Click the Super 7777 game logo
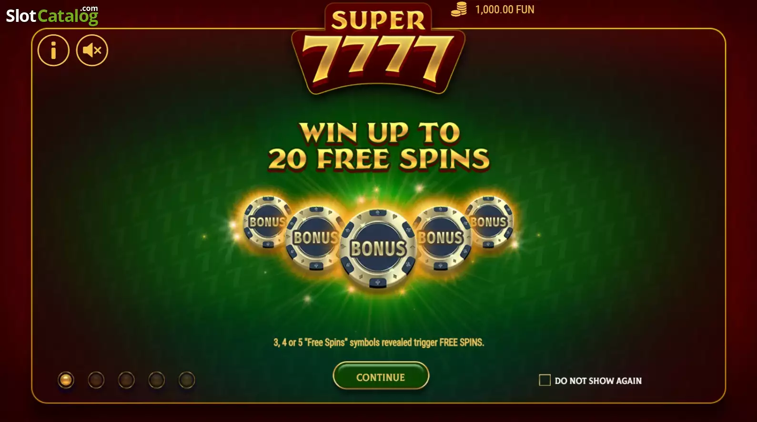Viewport: 757px width, 422px height. [378, 49]
